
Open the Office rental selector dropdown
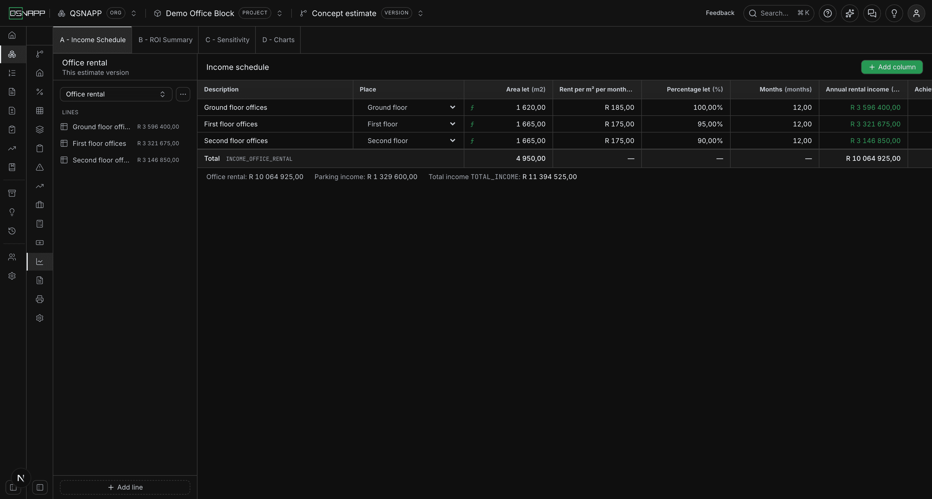point(116,94)
